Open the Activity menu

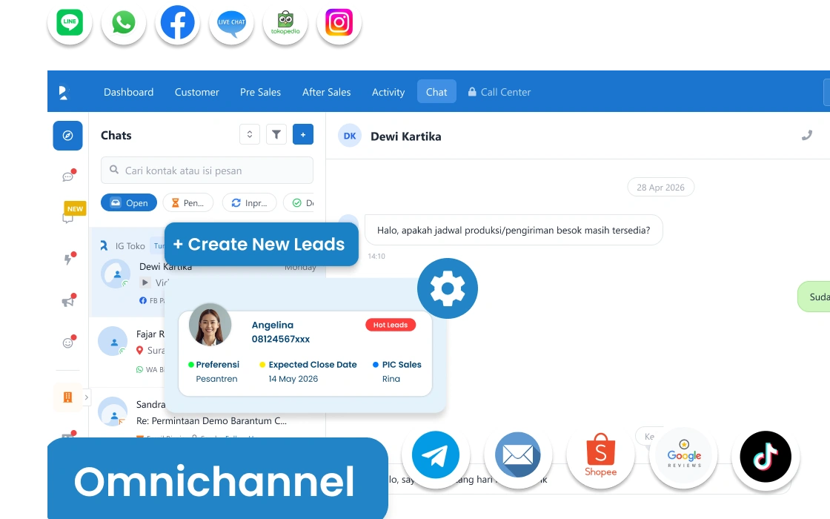pos(388,92)
